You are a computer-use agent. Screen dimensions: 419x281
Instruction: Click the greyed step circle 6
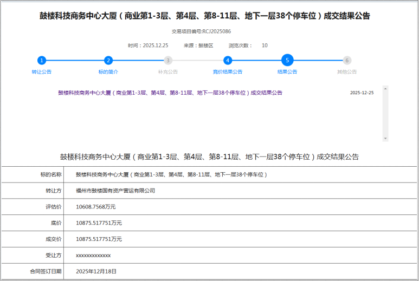click(x=347, y=61)
